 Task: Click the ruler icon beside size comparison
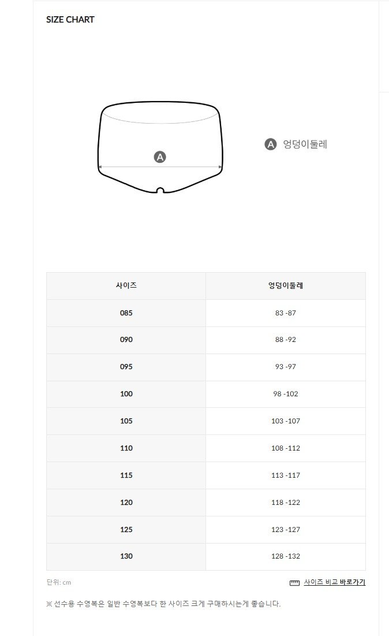point(294,583)
